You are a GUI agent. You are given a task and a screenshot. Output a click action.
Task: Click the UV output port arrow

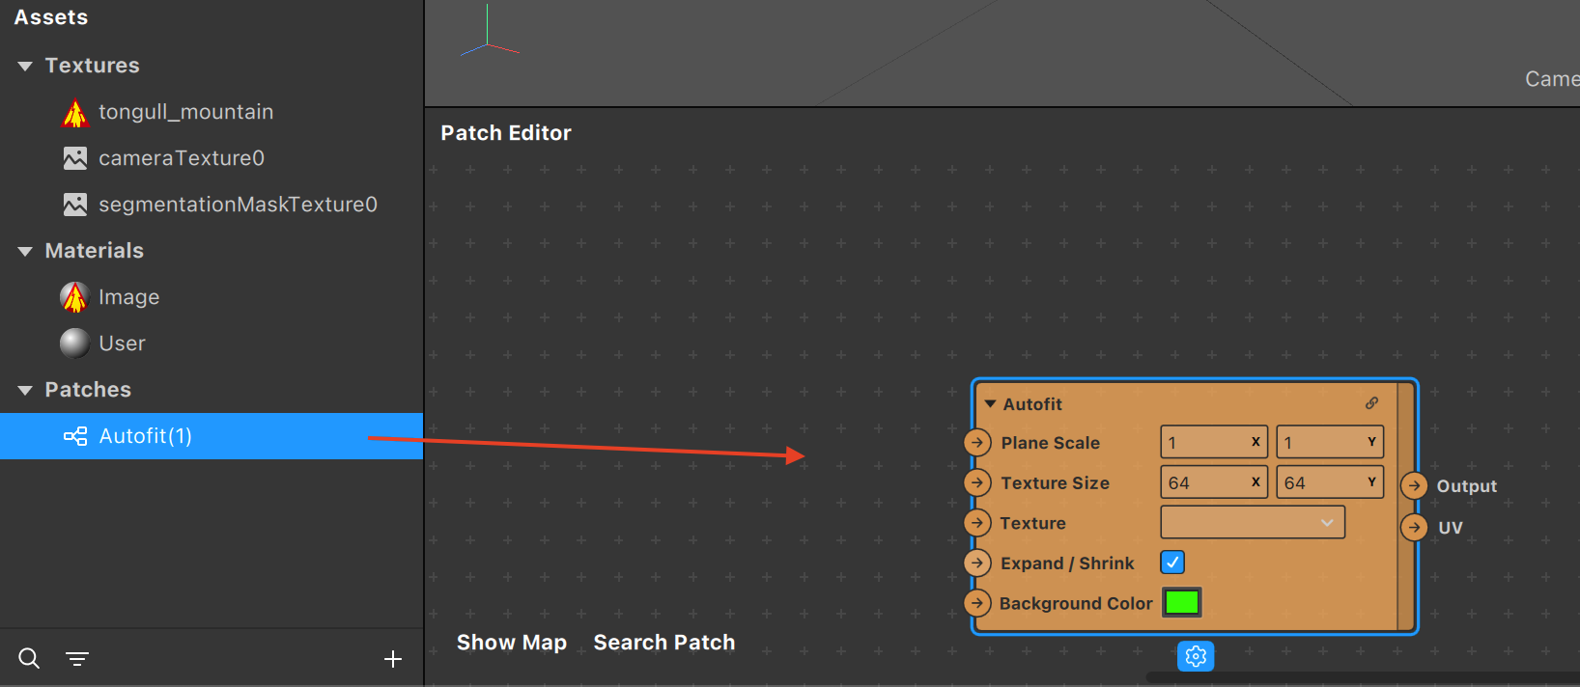[1414, 527]
